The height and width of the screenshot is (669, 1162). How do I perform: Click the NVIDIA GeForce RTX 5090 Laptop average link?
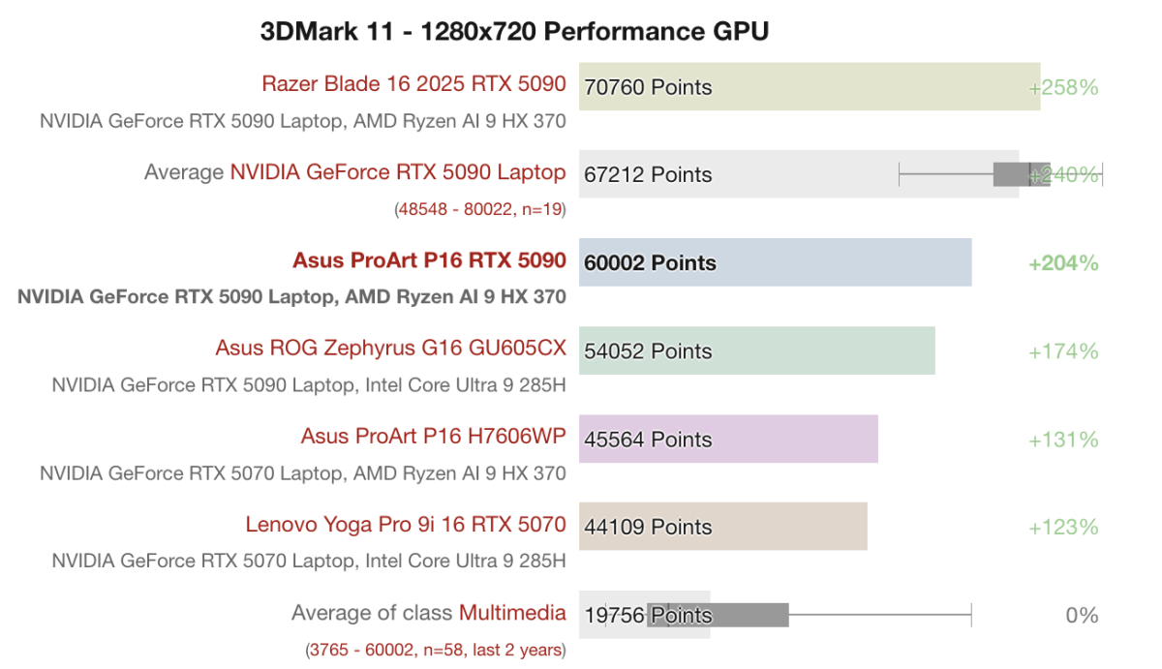tap(397, 172)
